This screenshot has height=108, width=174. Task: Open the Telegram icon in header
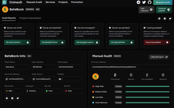tap(138, 2)
